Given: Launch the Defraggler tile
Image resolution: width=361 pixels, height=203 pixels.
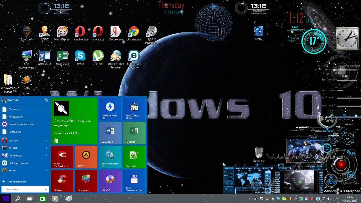Looking at the screenshot, I should (86, 181).
